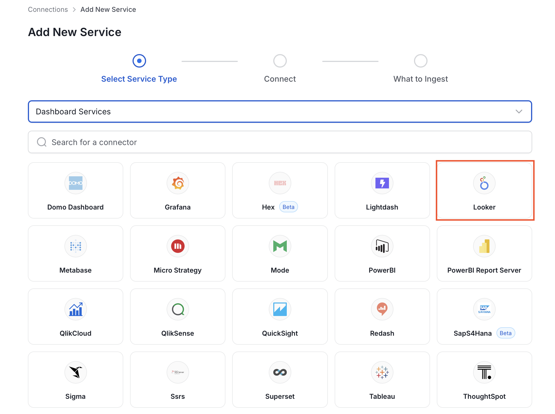Click the ThoughtSpot card label
Image resolution: width=555 pixels, height=414 pixels.
point(484,397)
